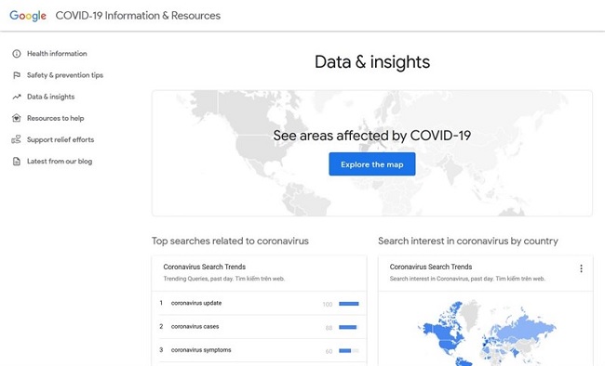Viewport: 605px width, 366px height.
Task: Click the Data & insights trend icon
Action: [16, 97]
